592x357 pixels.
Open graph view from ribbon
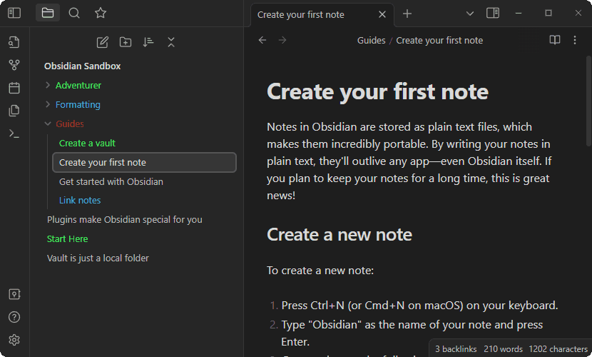[14, 65]
